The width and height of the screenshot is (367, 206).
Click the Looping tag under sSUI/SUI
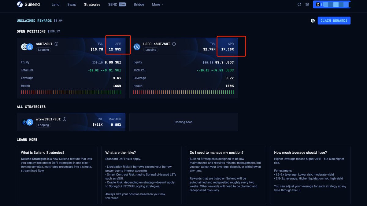pyautogui.click(x=43, y=50)
